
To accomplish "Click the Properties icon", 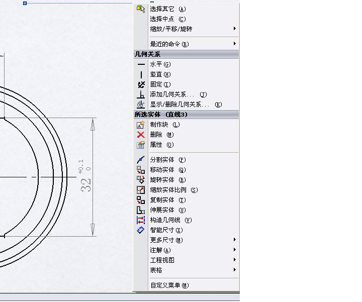I will (x=141, y=145).
